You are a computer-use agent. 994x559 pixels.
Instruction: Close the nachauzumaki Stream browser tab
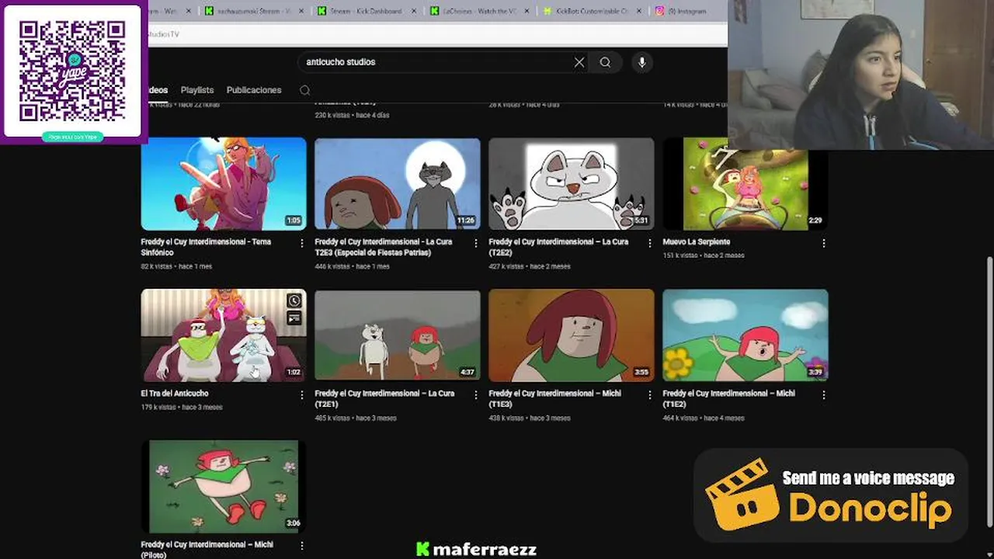pyautogui.click(x=302, y=11)
